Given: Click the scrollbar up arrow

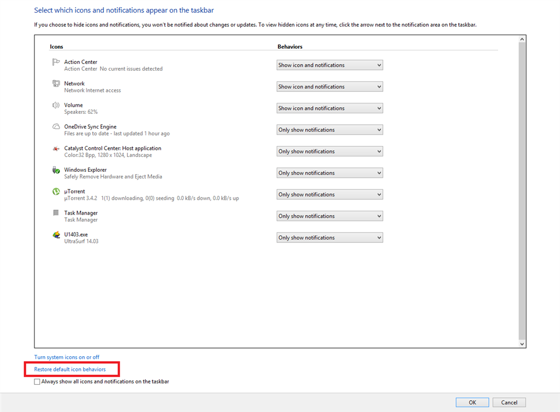Looking at the screenshot, I should [522, 39].
